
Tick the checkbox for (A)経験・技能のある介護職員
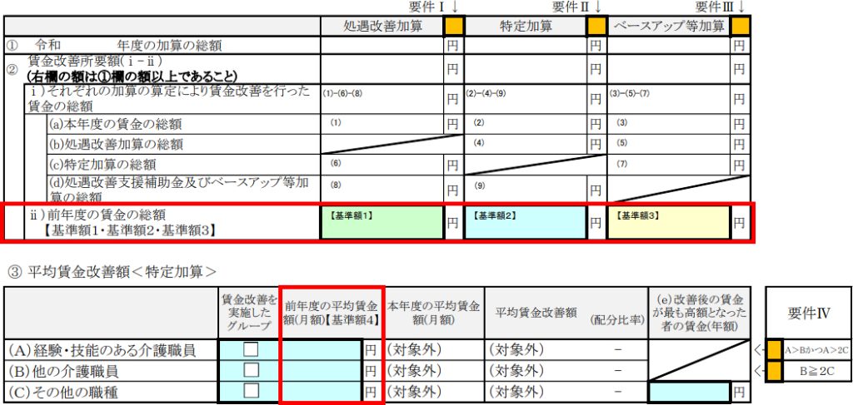coord(251,349)
